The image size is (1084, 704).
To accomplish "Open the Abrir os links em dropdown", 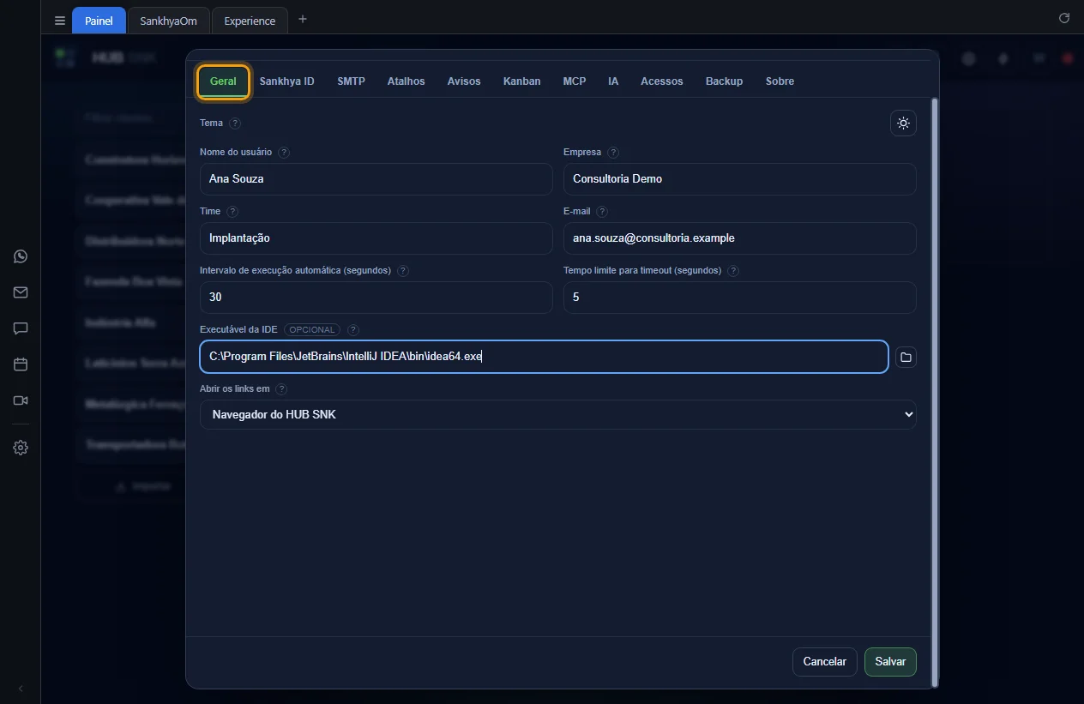I will [x=558, y=415].
